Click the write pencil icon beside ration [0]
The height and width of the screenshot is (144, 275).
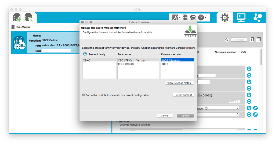[255, 108]
